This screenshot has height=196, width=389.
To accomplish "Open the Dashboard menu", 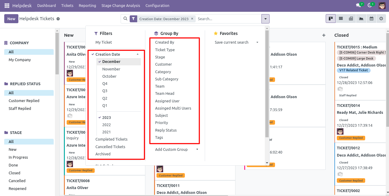I will click(46, 5).
